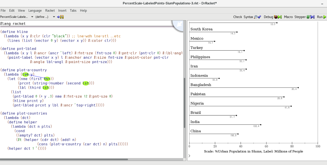Open the File menu

(3, 10)
